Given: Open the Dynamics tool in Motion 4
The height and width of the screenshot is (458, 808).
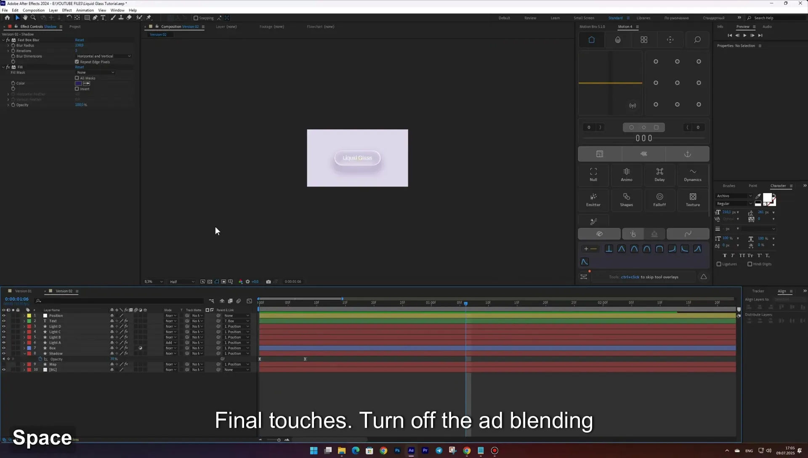Looking at the screenshot, I should (693, 175).
